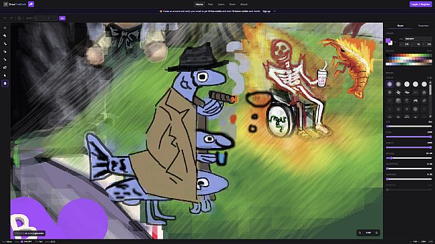Click the zoom in magnifier icon
435x244 pixels.
pos(376,233)
